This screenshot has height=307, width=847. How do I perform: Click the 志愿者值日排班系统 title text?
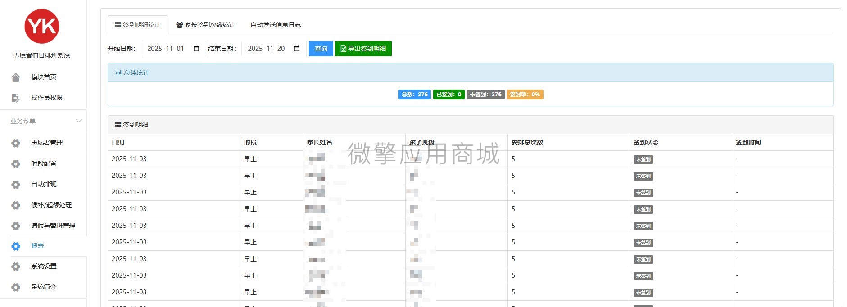tap(41, 55)
